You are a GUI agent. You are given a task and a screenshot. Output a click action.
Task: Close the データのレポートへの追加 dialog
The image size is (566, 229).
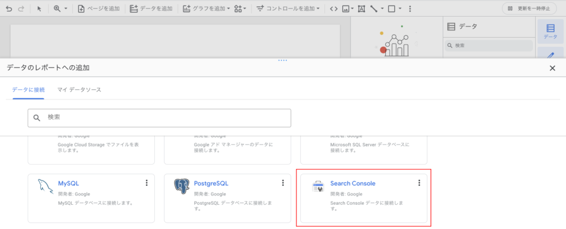click(552, 68)
